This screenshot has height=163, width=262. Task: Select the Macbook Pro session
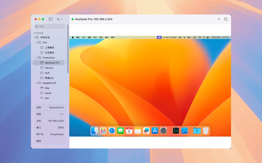(49, 63)
